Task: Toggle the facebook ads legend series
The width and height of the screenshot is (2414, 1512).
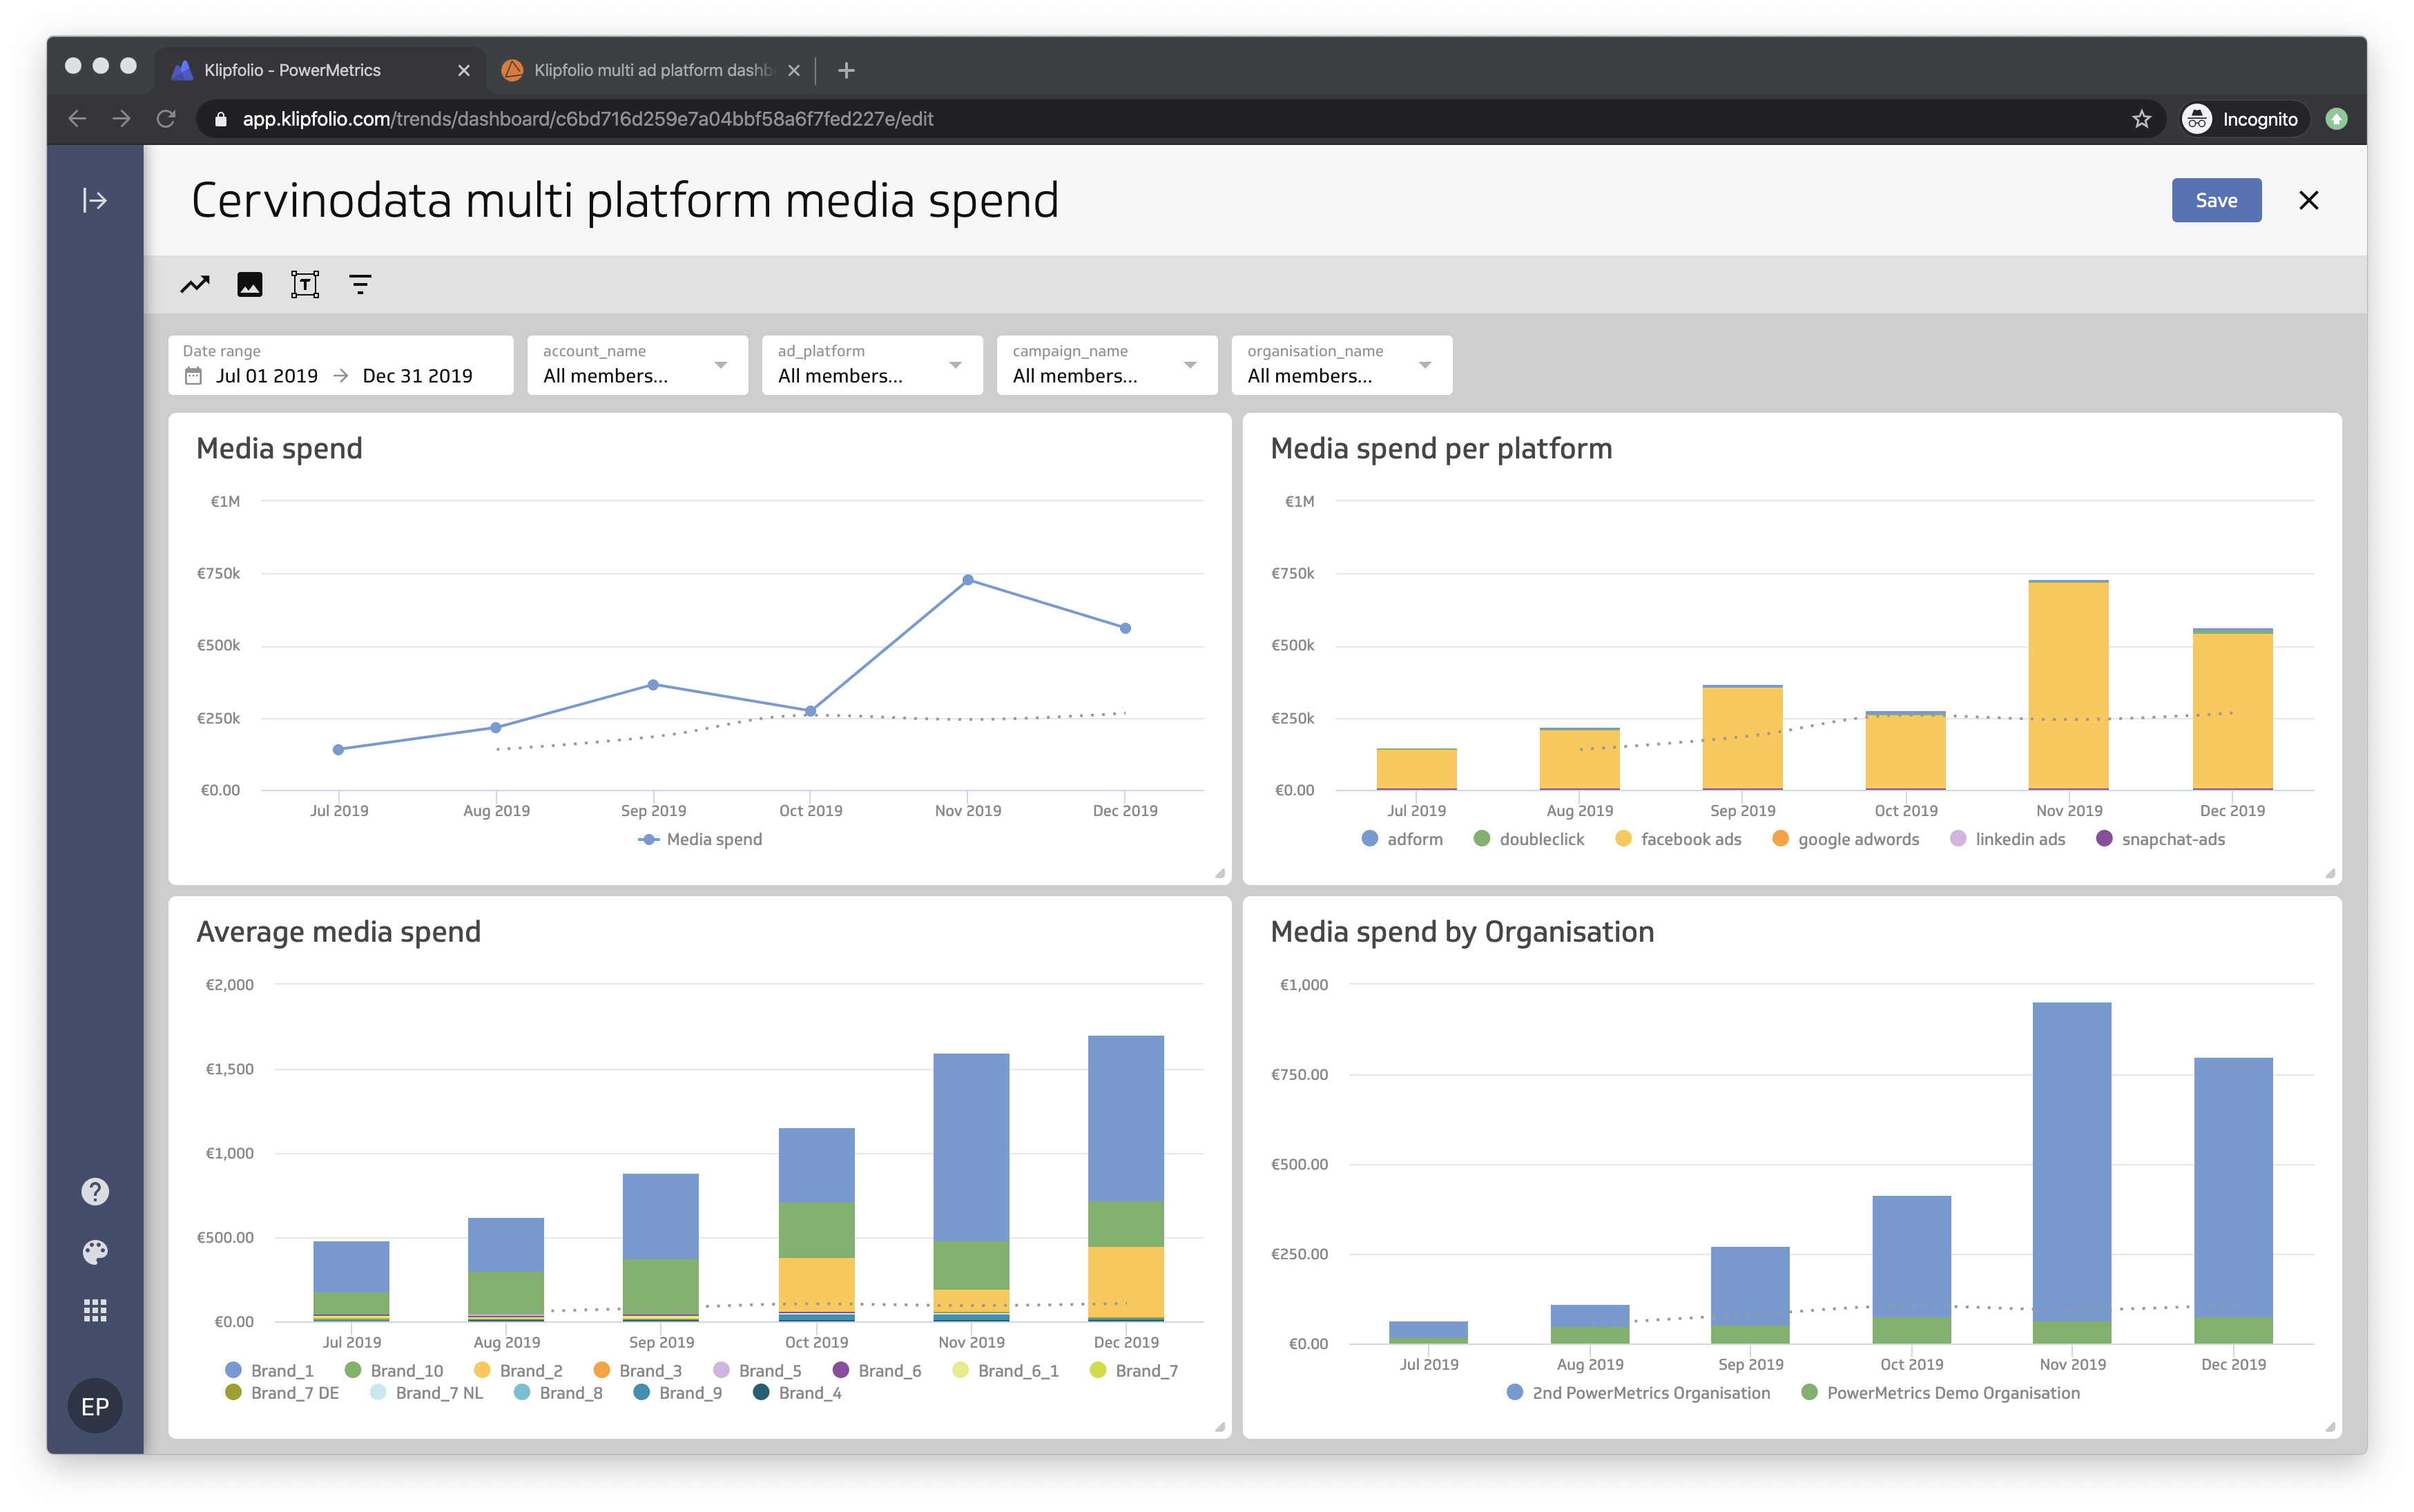Action: tap(1689, 839)
